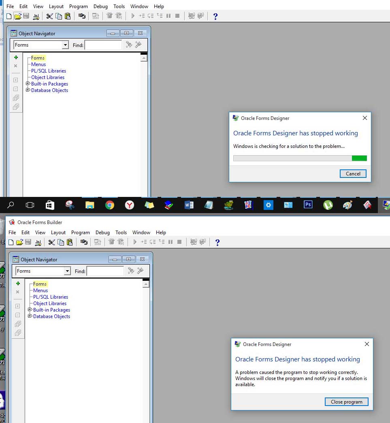Open the Debug menu in the lower menu bar

click(x=102, y=233)
